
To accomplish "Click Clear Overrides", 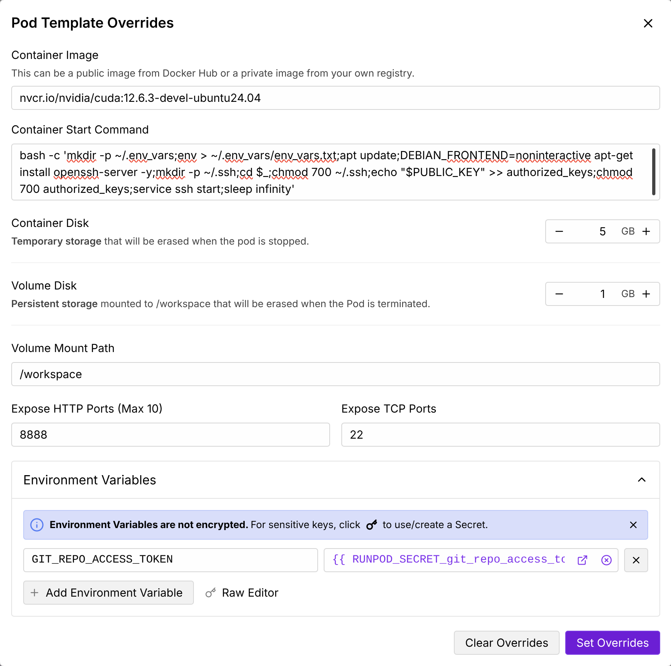I will click(506, 643).
